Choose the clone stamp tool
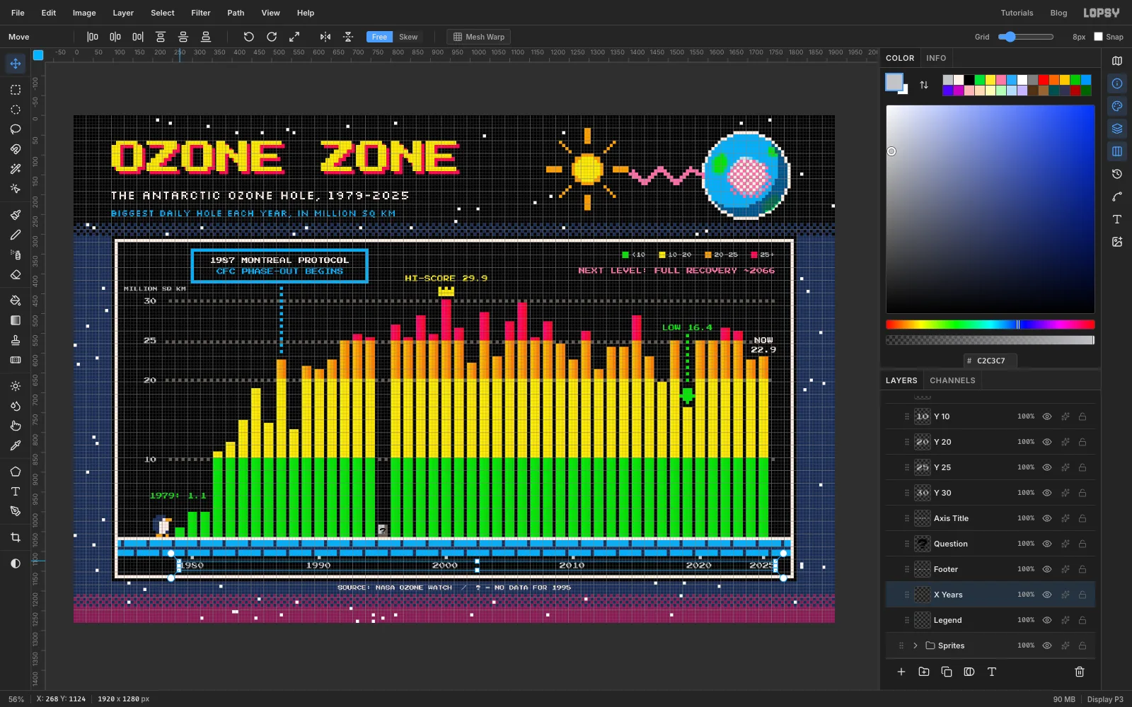The height and width of the screenshot is (707, 1132). coord(16,340)
